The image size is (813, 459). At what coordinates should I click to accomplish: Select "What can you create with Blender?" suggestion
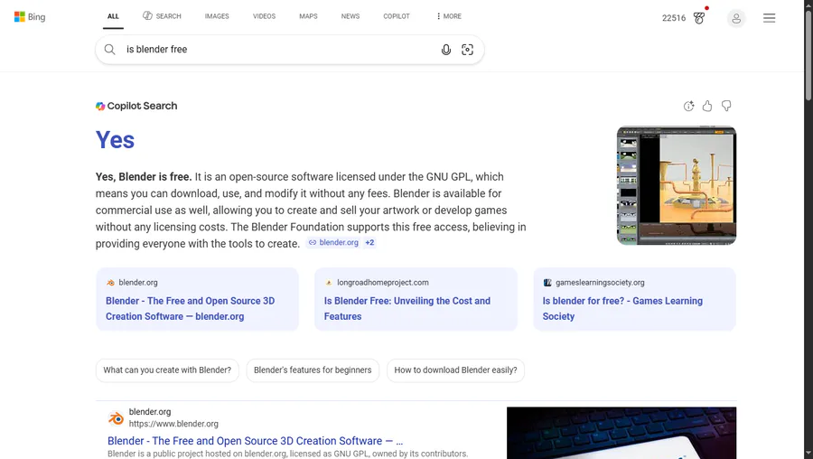pos(167,370)
